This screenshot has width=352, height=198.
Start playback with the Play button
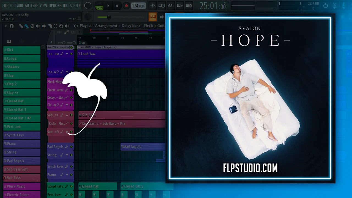pyautogui.click(x=108, y=6)
